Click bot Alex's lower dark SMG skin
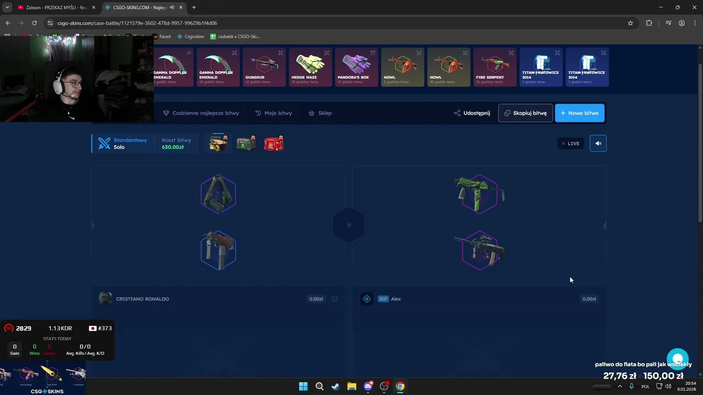This screenshot has height=395, width=703. pos(479,250)
